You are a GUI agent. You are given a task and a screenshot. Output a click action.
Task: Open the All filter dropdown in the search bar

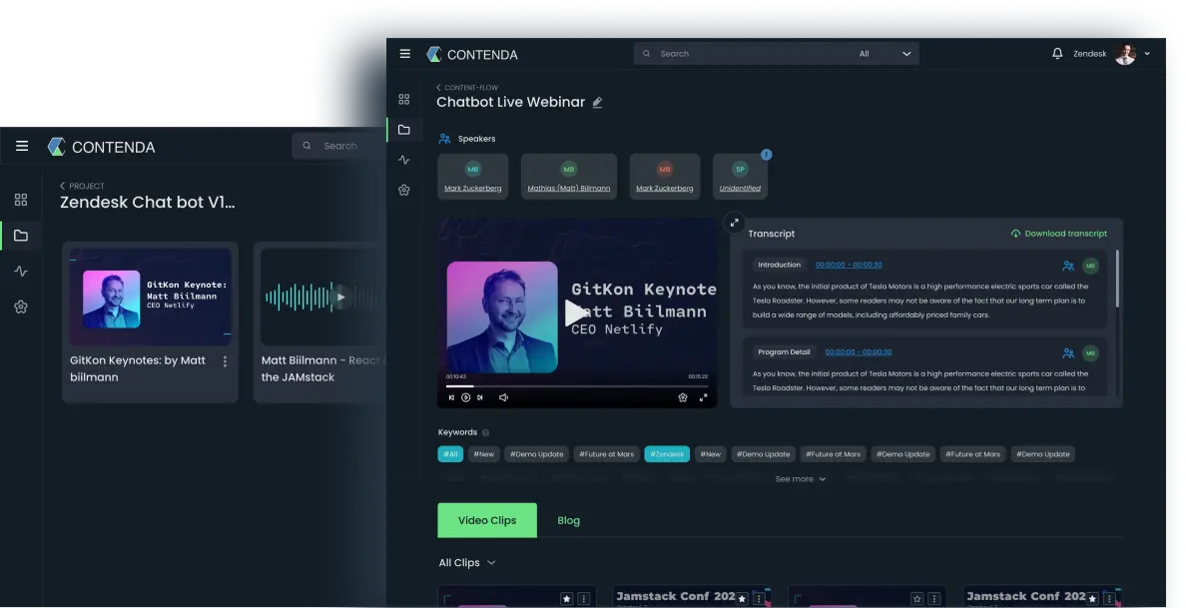coord(885,54)
